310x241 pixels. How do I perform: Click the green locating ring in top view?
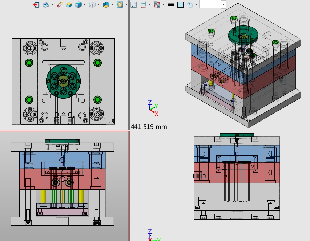tap(63, 81)
